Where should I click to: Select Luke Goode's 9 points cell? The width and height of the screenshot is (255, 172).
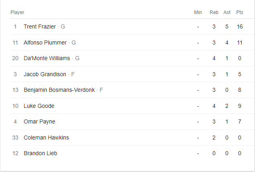240,106
